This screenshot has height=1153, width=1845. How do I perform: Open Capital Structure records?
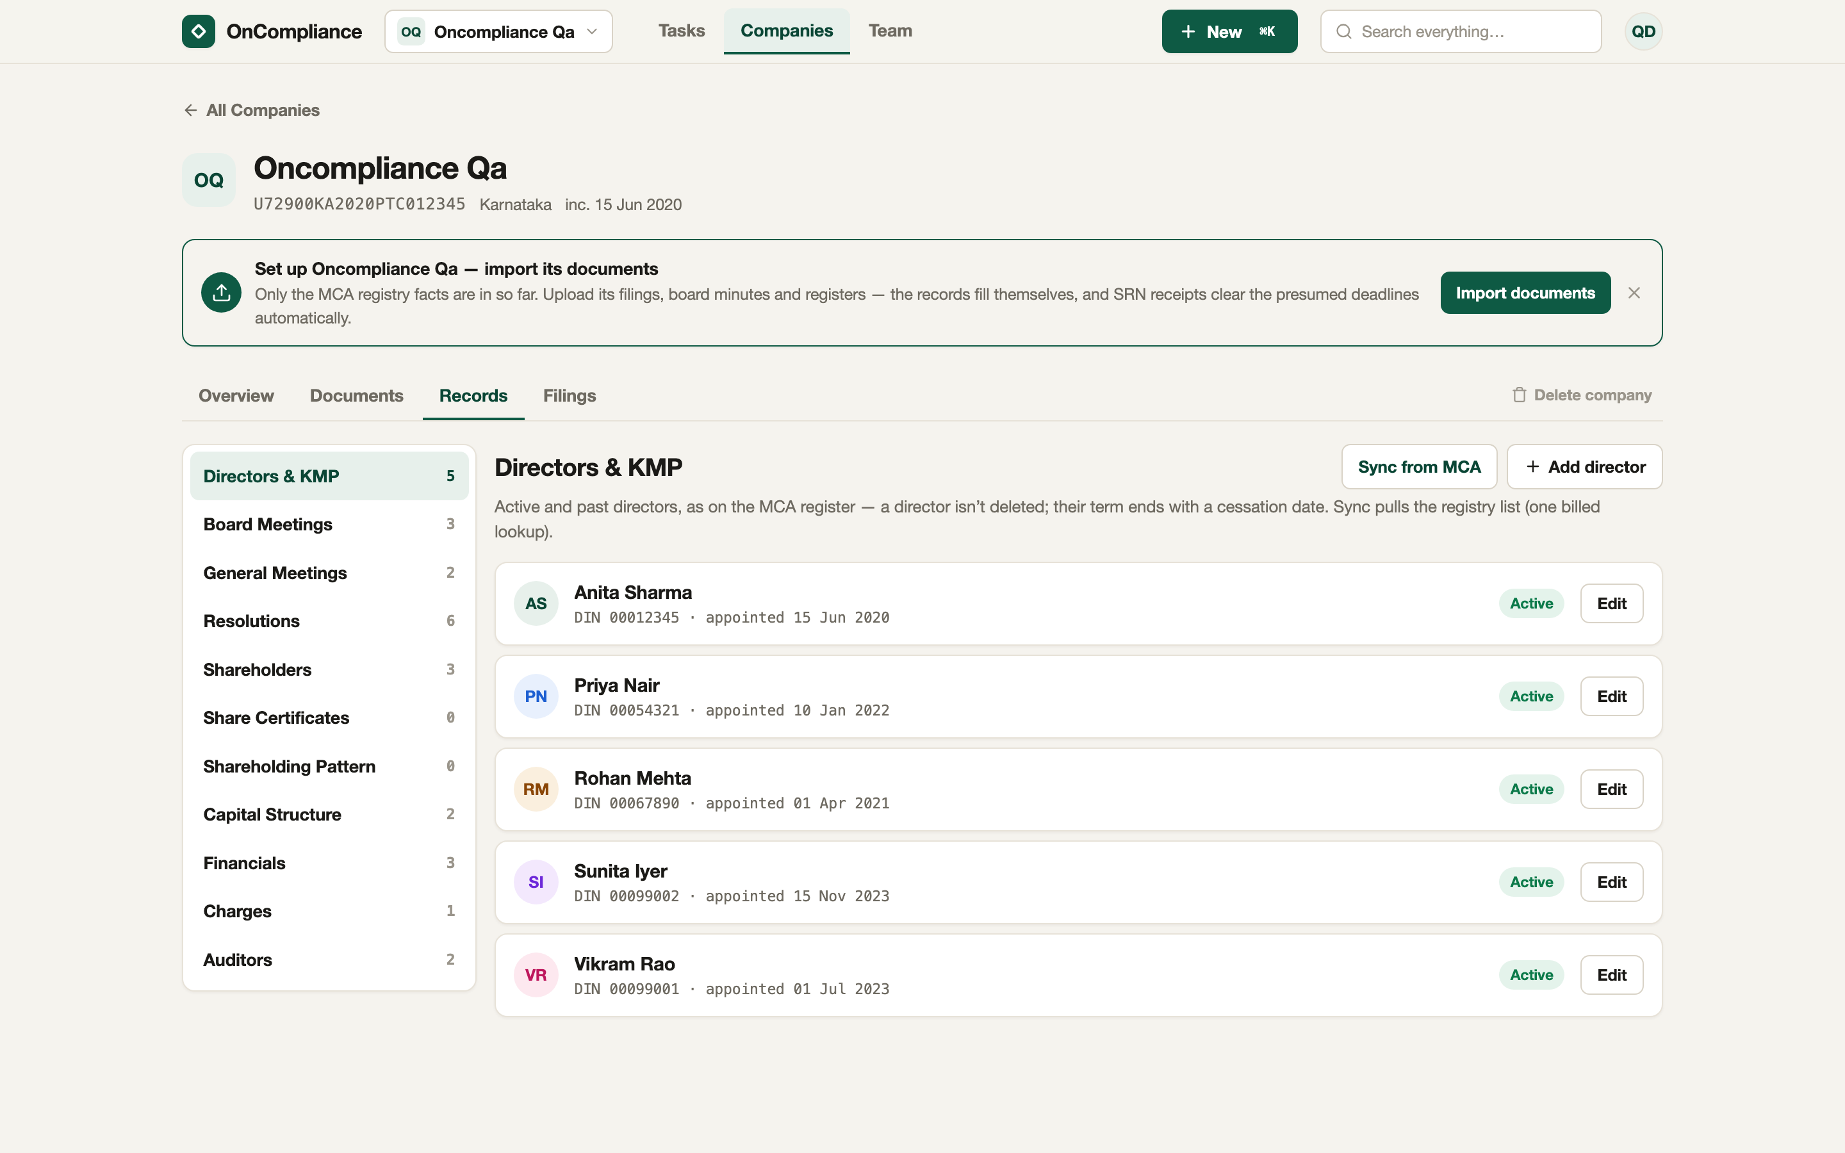pos(329,814)
